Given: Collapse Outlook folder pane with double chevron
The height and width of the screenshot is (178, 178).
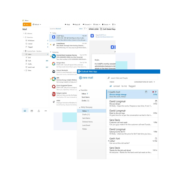Looking at the screenshot, I should tap(80, 86).
